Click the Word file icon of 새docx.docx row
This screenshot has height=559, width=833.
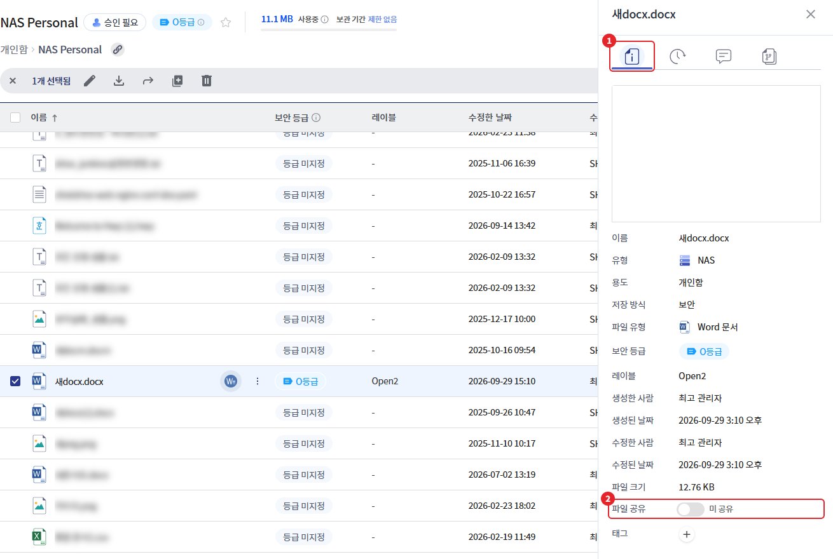click(39, 381)
